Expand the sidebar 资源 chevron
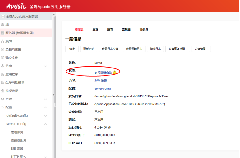Screen dimensions: 240x158 click(45, 99)
